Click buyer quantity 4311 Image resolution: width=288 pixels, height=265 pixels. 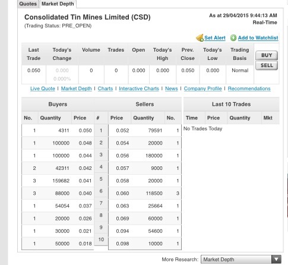click(64, 131)
